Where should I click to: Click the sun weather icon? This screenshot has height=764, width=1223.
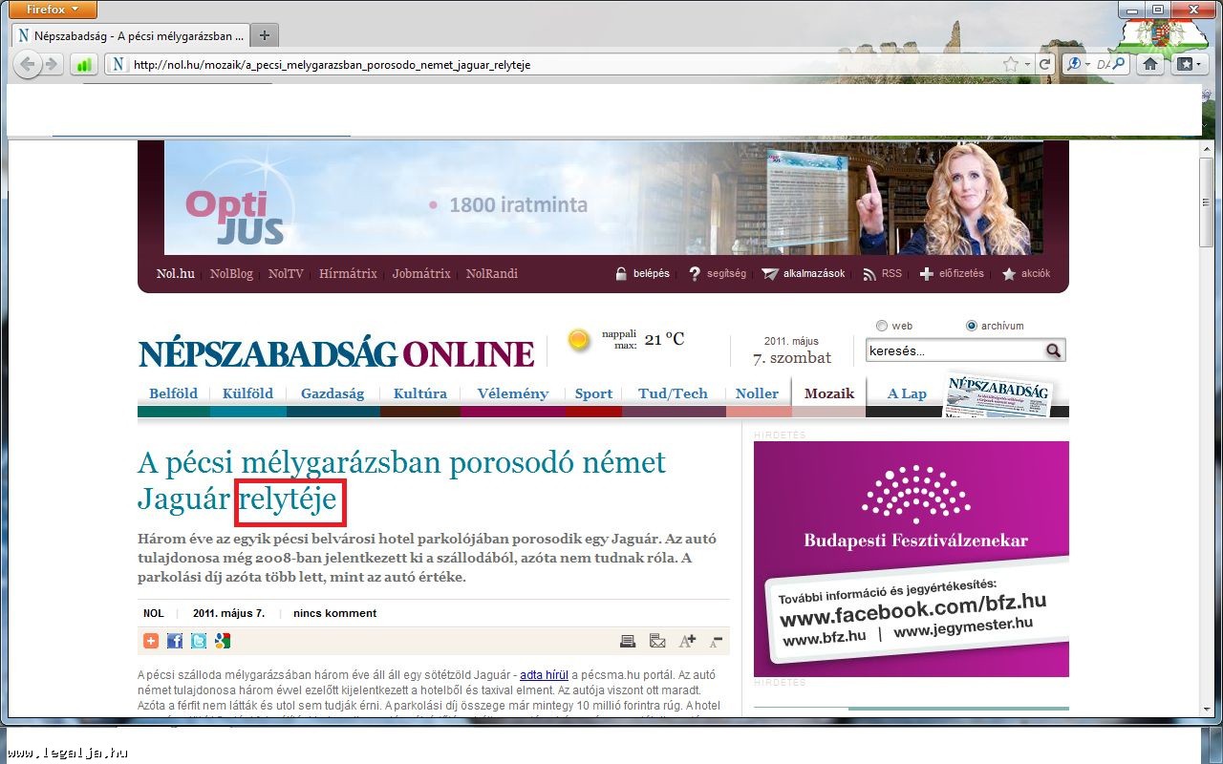coord(578,340)
